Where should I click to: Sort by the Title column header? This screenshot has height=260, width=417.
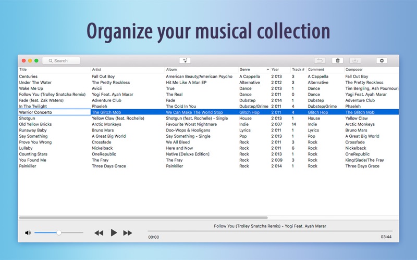tap(55, 70)
